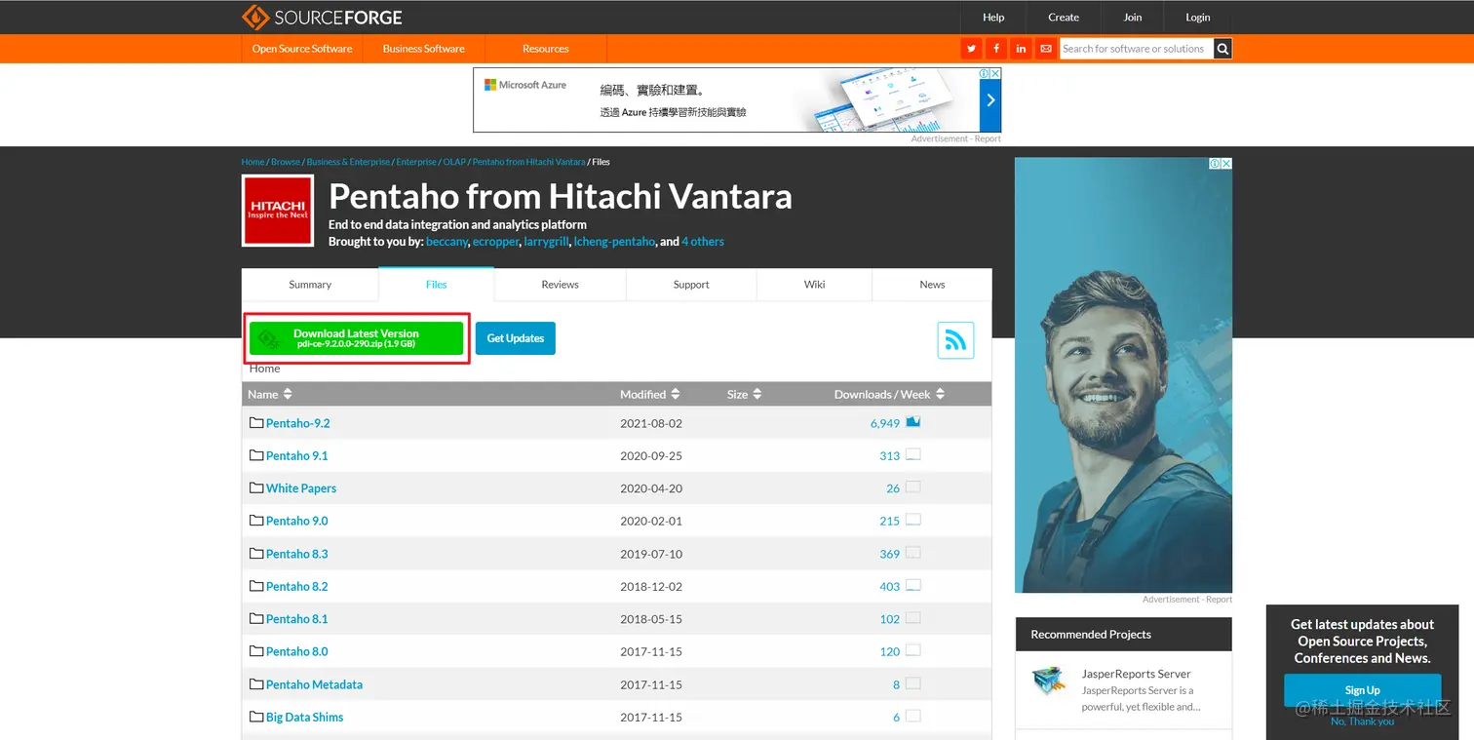Open contributor beccany profile link
The image size is (1474, 740).
[447, 242]
